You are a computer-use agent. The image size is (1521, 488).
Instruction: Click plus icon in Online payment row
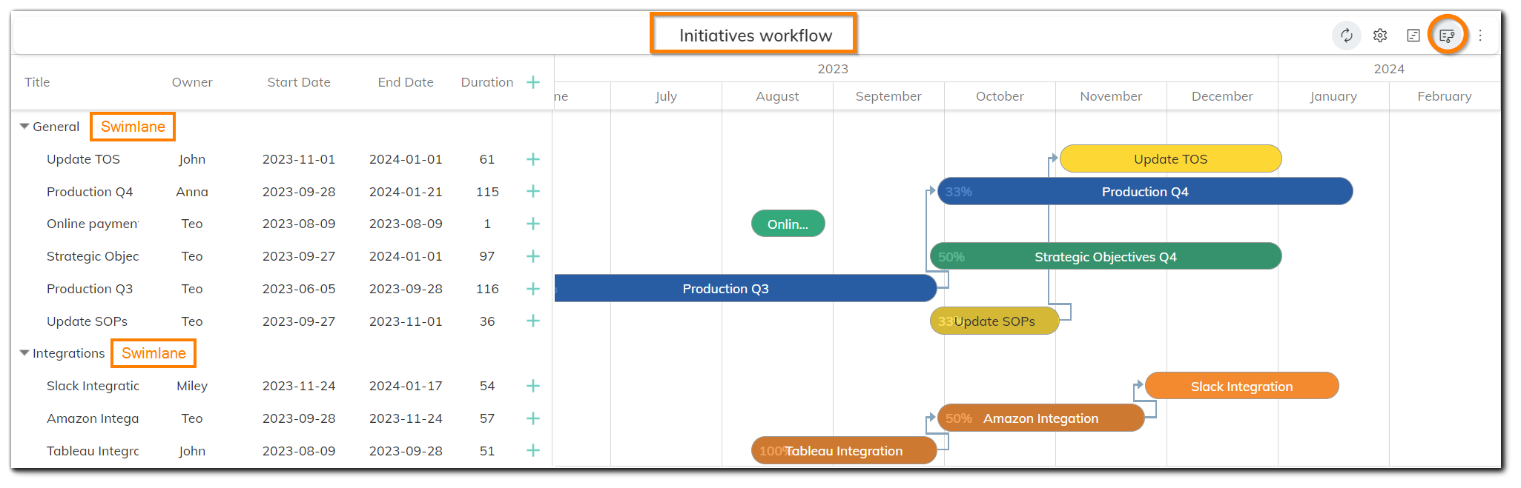click(x=533, y=224)
